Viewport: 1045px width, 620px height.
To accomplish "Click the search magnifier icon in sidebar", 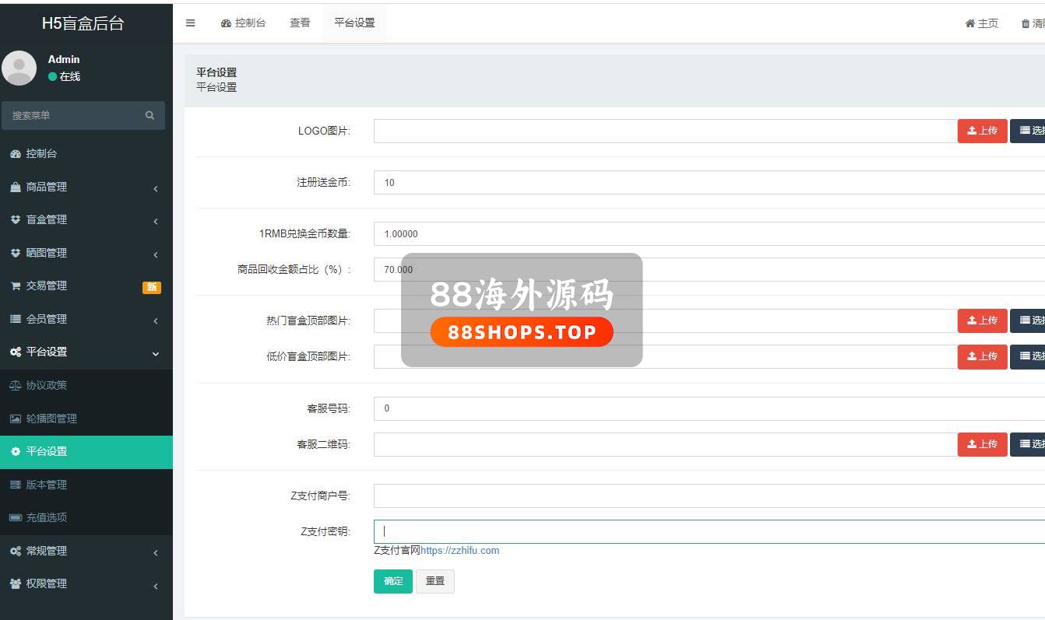I will 150,115.
